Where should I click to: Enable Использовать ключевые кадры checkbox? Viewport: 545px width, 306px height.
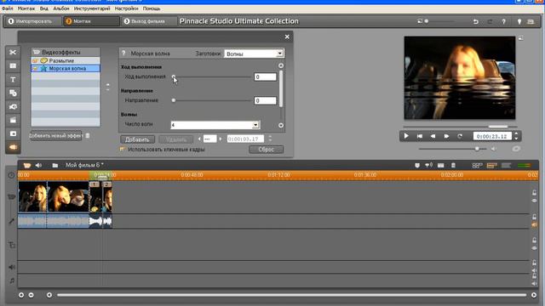122,150
